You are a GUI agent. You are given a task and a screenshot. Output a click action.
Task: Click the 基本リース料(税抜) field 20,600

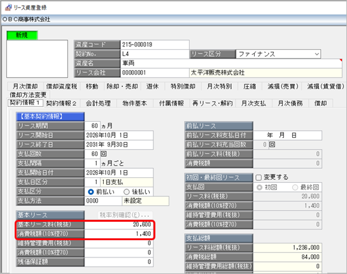(x=119, y=224)
